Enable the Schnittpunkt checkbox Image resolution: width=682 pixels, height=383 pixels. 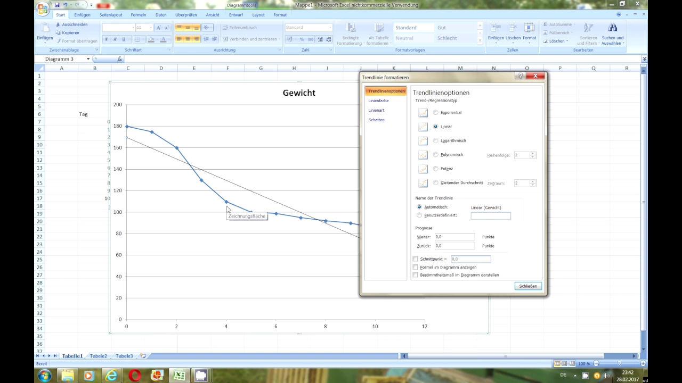tap(416, 259)
